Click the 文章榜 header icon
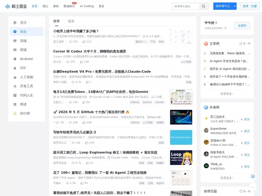Screen dimensions: 262x196 pyautogui.click(x=206, y=44)
